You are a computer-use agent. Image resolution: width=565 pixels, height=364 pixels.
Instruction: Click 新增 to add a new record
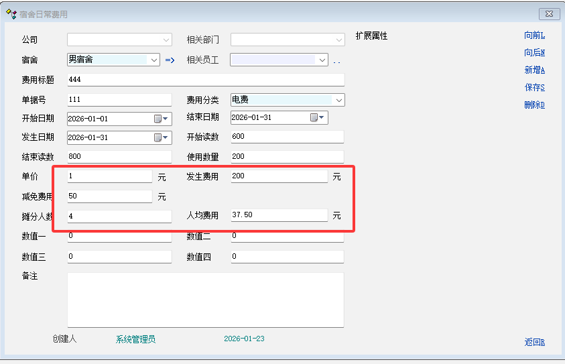pyautogui.click(x=534, y=70)
